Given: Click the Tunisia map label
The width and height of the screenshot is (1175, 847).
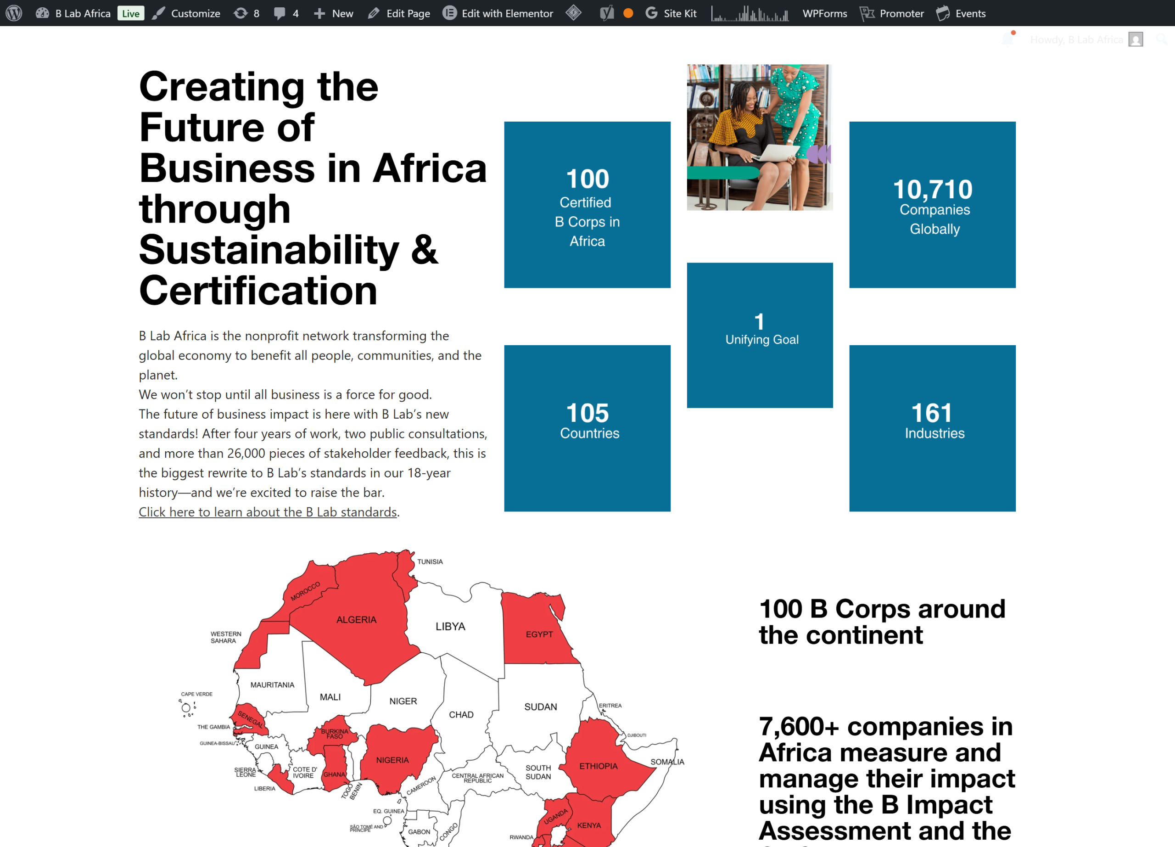Looking at the screenshot, I should pyautogui.click(x=430, y=561).
